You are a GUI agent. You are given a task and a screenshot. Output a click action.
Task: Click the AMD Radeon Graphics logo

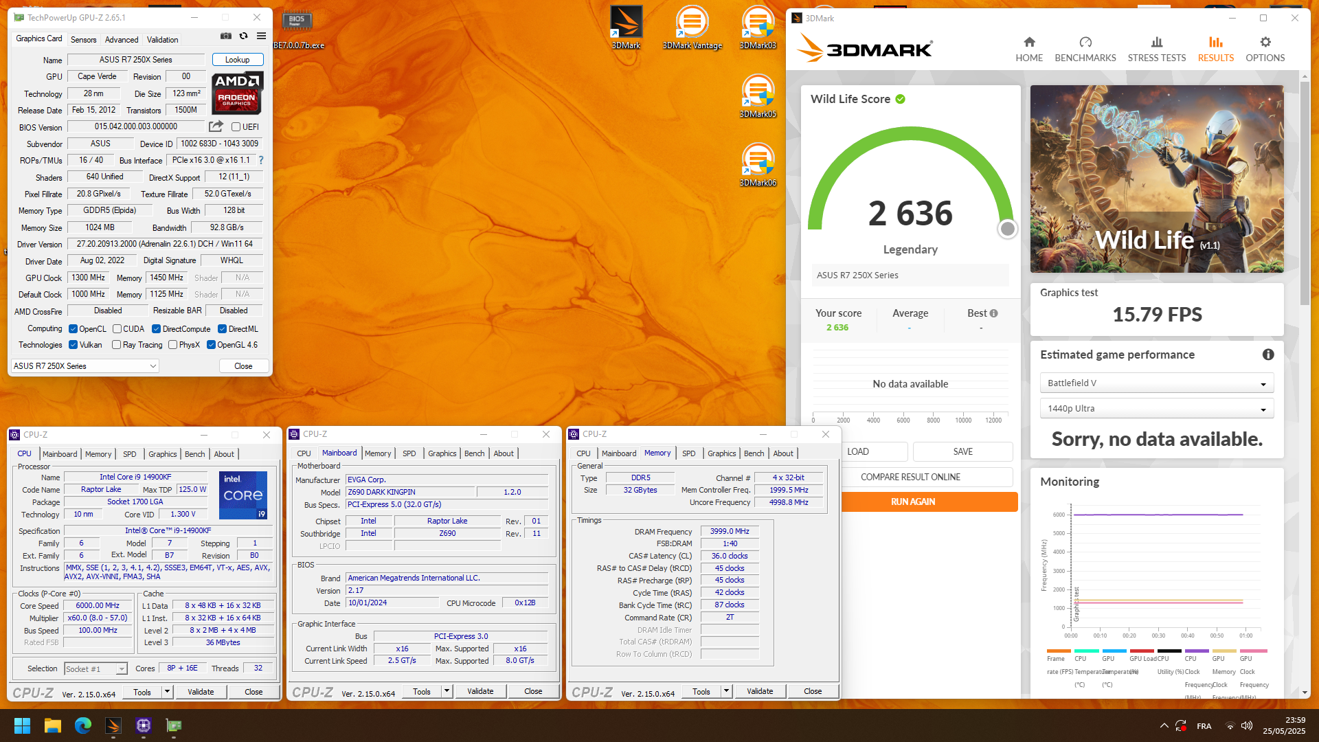pyautogui.click(x=236, y=92)
